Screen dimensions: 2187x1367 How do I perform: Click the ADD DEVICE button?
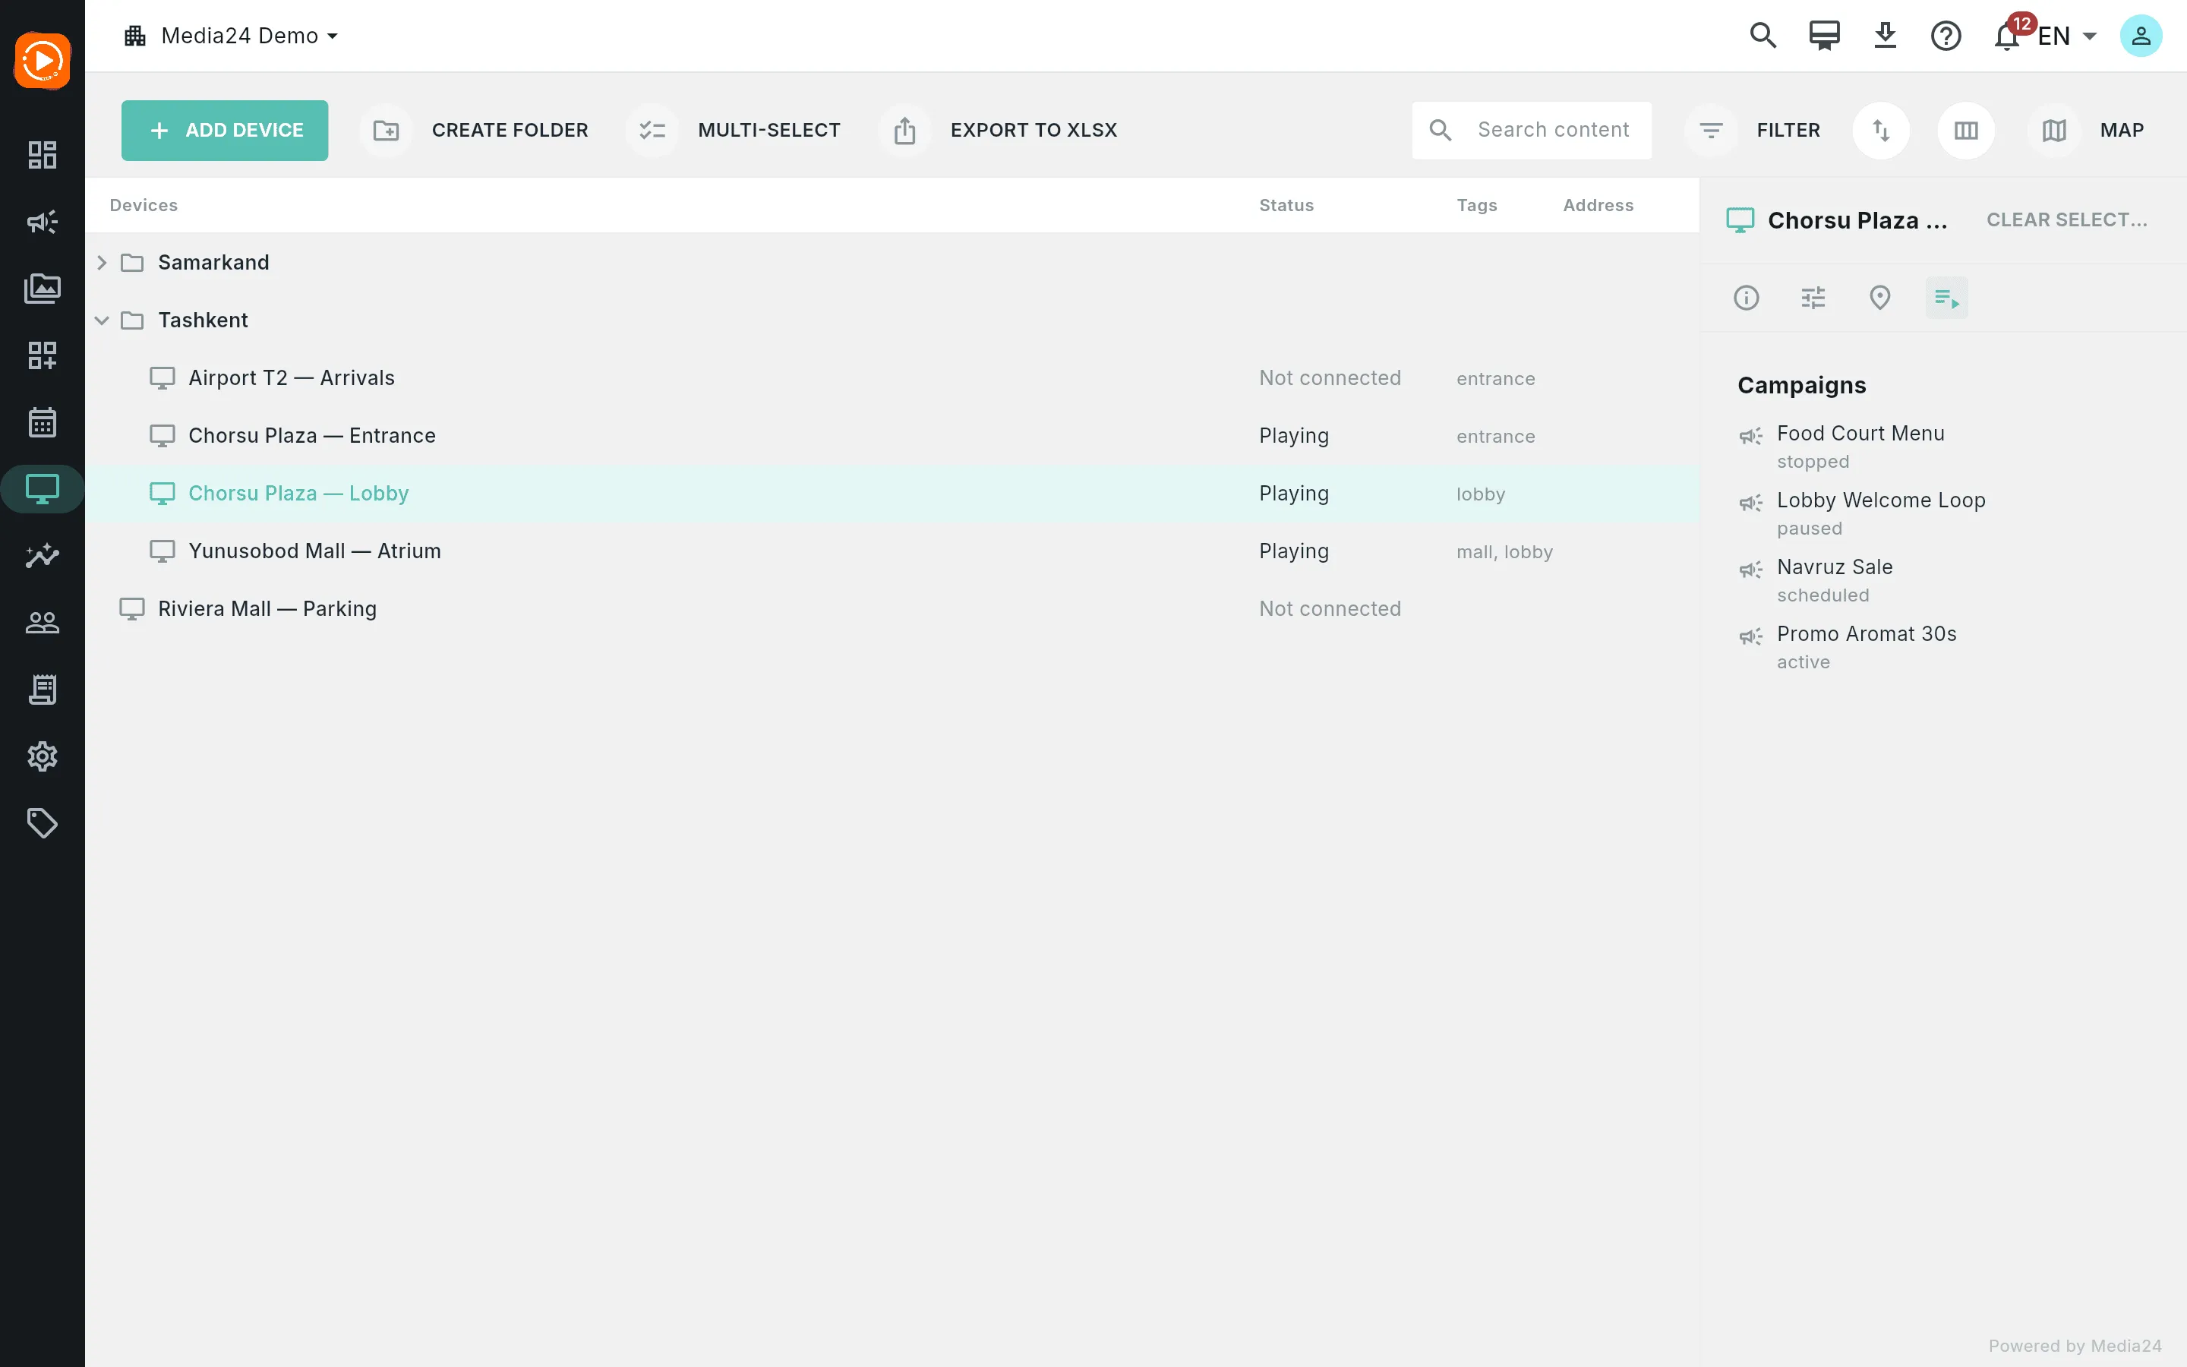(225, 130)
